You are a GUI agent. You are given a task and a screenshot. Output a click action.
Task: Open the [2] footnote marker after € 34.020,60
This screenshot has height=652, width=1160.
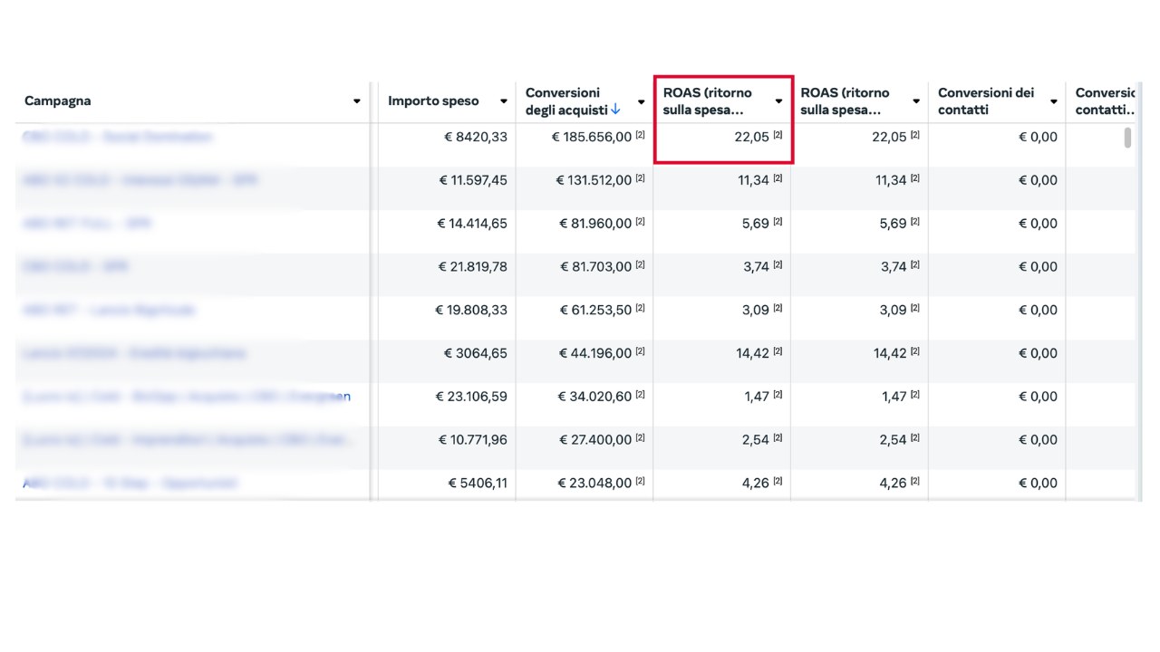click(x=640, y=396)
